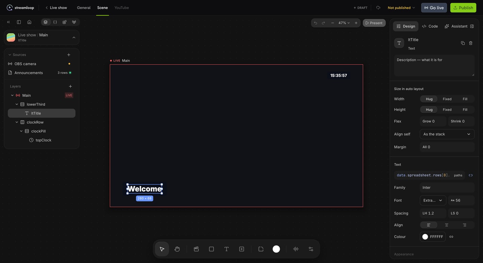Open the audio waveform tool
The height and width of the screenshot is (263, 483).
pyautogui.click(x=296, y=249)
